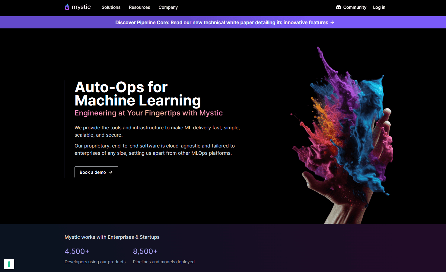The width and height of the screenshot is (446, 272).
Task: Open the Pipeline Core white paper banner
Action: 223,22
